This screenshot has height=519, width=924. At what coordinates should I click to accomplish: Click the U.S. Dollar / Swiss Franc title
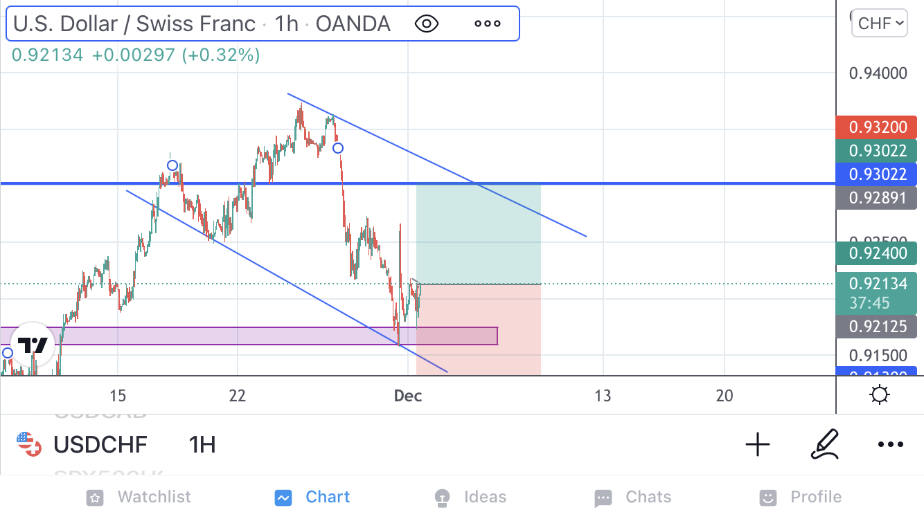[134, 24]
